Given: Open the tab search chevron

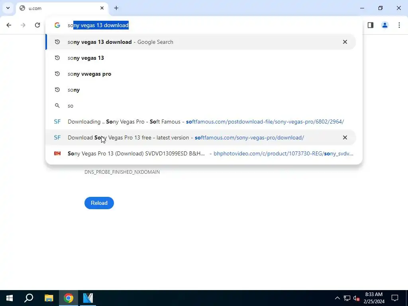Looking at the screenshot, I should [x=8, y=8].
